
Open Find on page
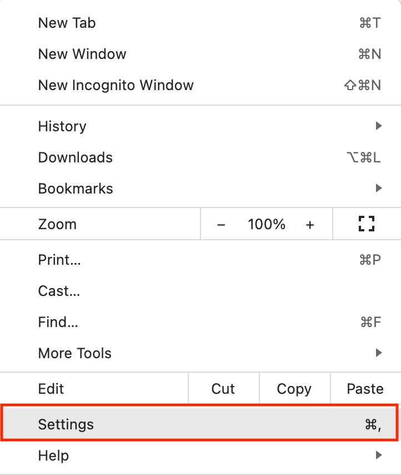coord(58,322)
